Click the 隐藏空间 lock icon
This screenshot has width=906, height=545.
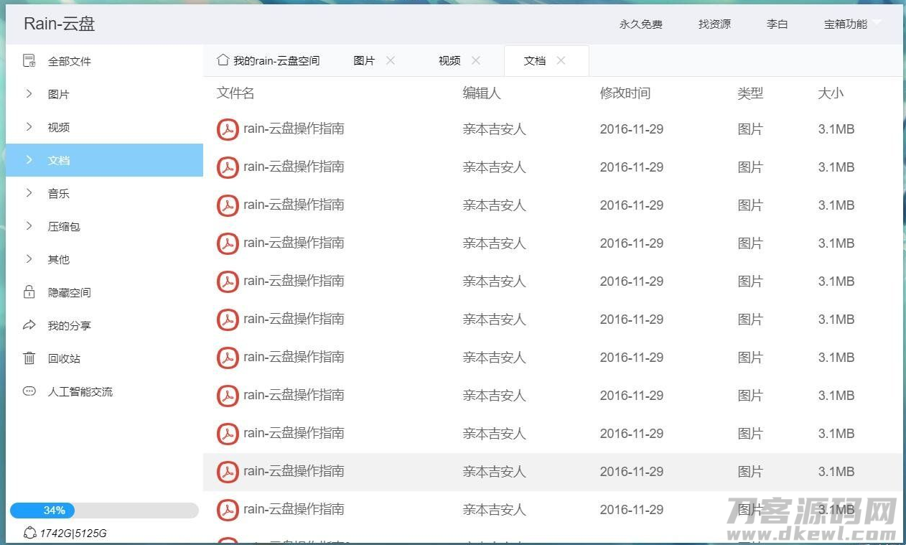(29, 292)
